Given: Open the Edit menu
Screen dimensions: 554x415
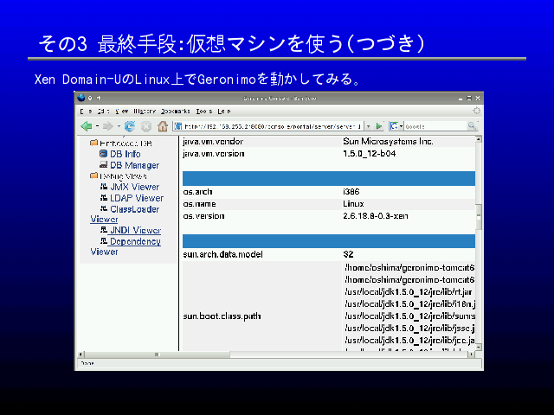Looking at the screenshot, I should (103, 112).
